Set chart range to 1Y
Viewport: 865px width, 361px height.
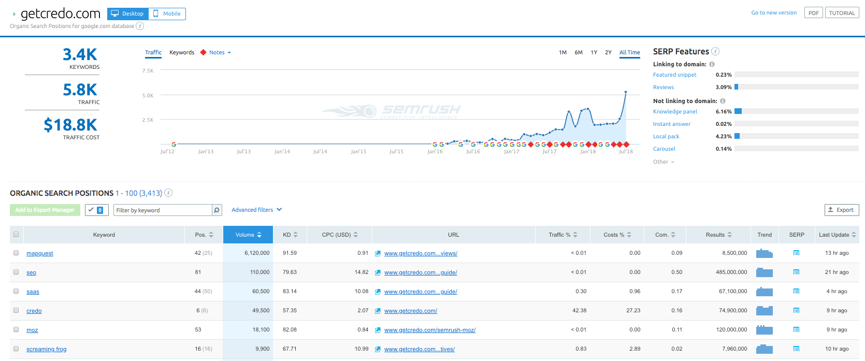click(x=594, y=52)
